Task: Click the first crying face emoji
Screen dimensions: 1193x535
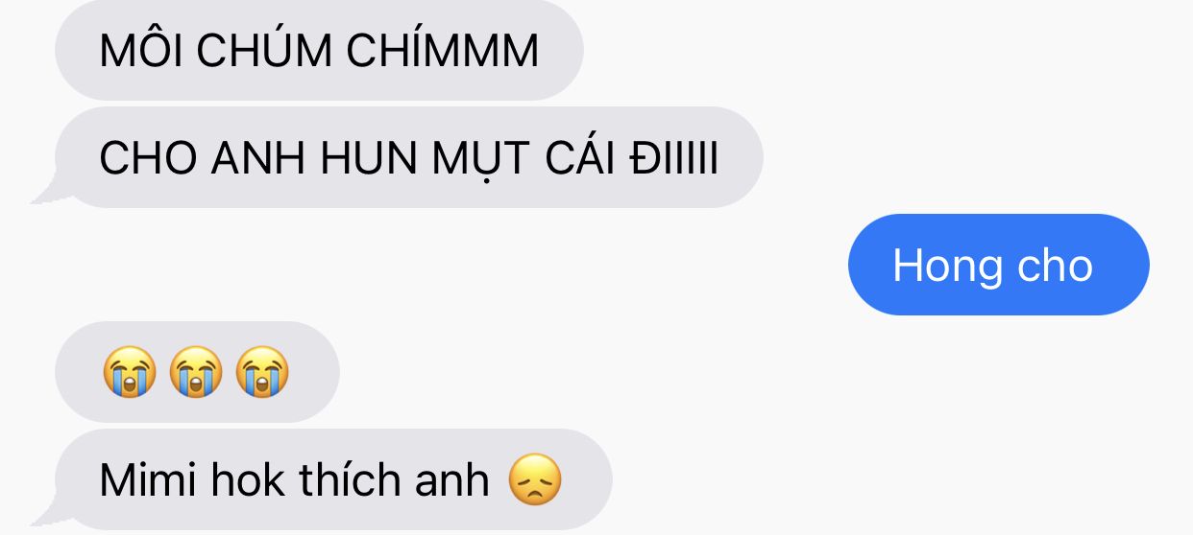Action: pos(129,372)
